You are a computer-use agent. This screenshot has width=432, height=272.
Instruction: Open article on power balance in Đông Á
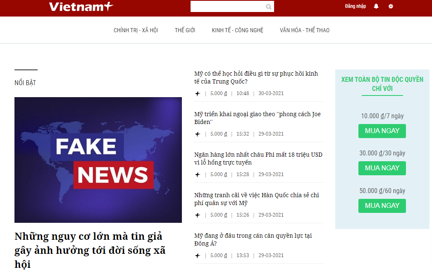pyautogui.click(x=253, y=239)
